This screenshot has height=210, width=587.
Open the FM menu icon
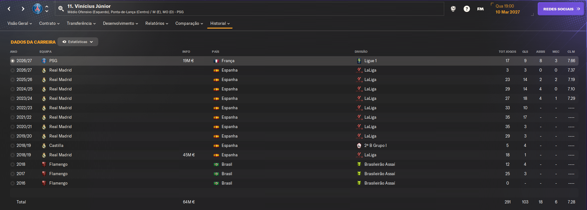(480, 9)
